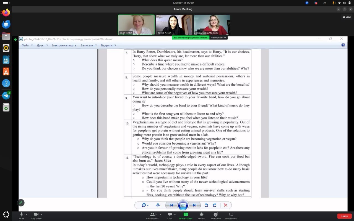Delete the photo with red X icon
Viewport: 354px width, 221px height.
[225, 205]
